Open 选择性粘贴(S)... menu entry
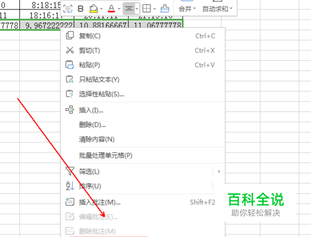Screen dimensions: 311x237 (x=143, y=94)
